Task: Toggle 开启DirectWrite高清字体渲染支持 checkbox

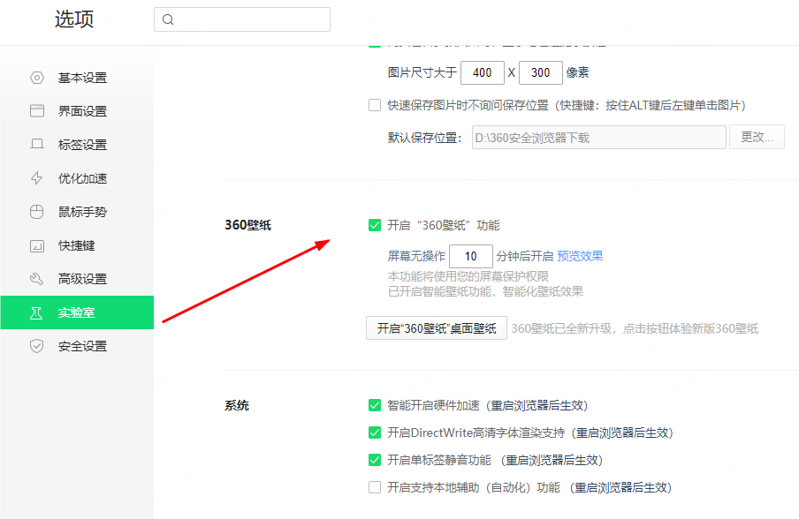Action: (x=375, y=432)
